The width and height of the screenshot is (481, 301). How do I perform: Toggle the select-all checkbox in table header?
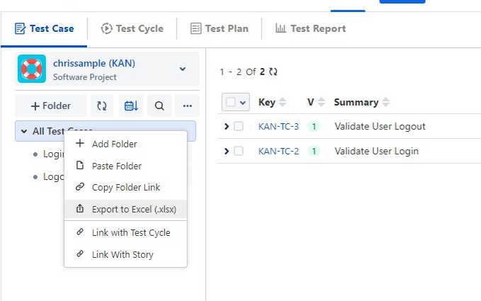point(231,103)
